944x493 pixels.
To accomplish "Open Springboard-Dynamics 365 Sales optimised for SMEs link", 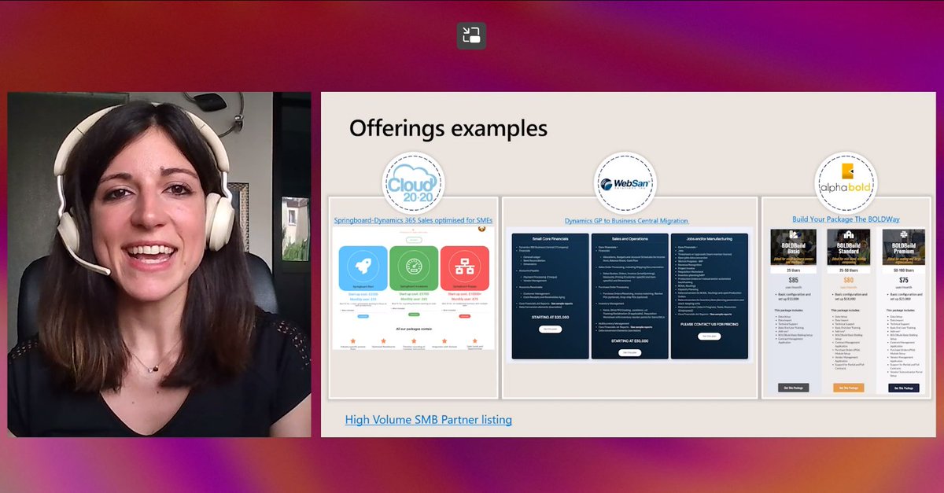I will [x=413, y=221].
